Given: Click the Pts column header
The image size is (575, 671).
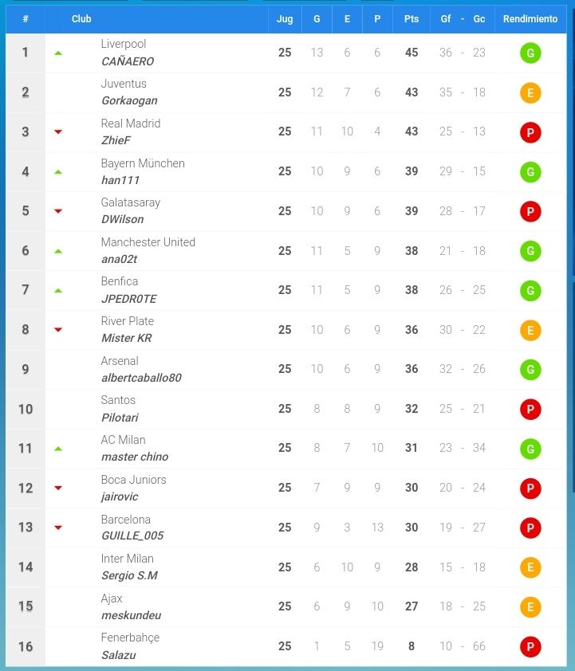Looking at the screenshot, I should pyautogui.click(x=411, y=19).
